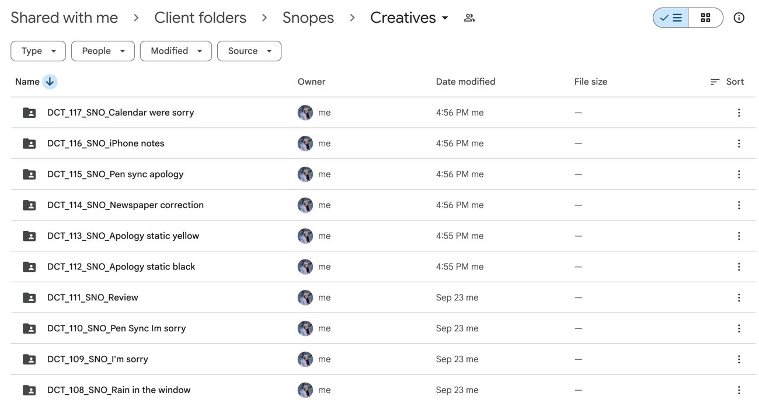This screenshot has height=403, width=759.
Task: Open the view details info icon
Action: 739,18
